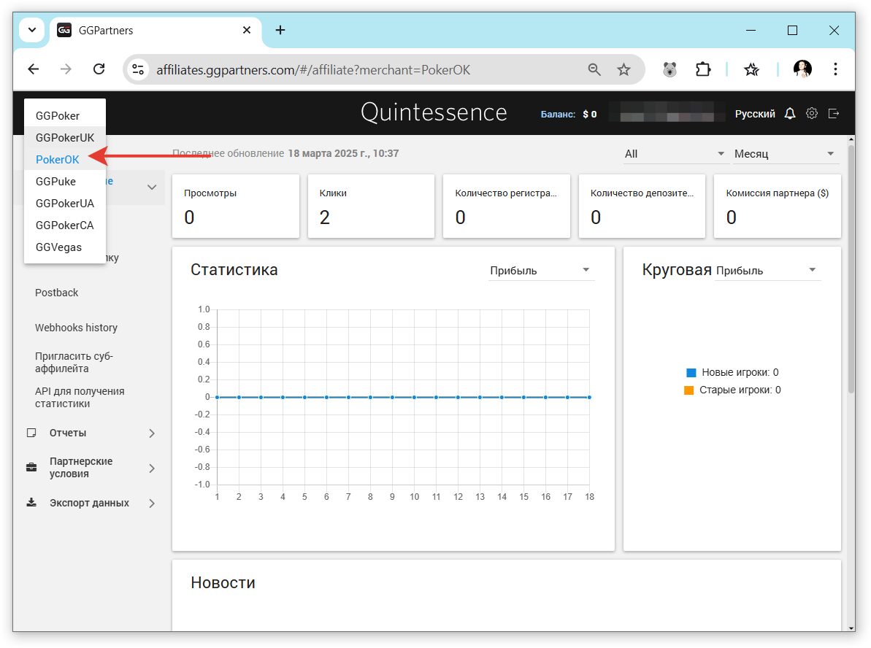The height and width of the screenshot is (648, 871).
Task: Select GGPuke from the merchant list
Action: pos(65,182)
